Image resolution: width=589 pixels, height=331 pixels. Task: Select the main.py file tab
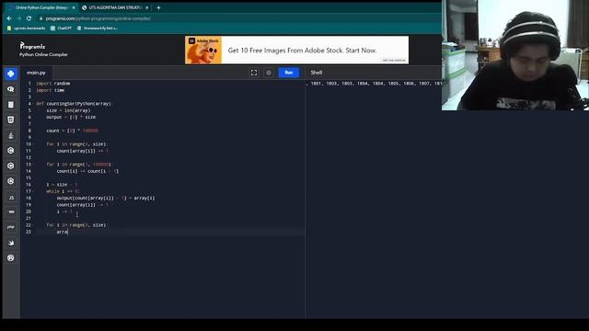(36, 73)
